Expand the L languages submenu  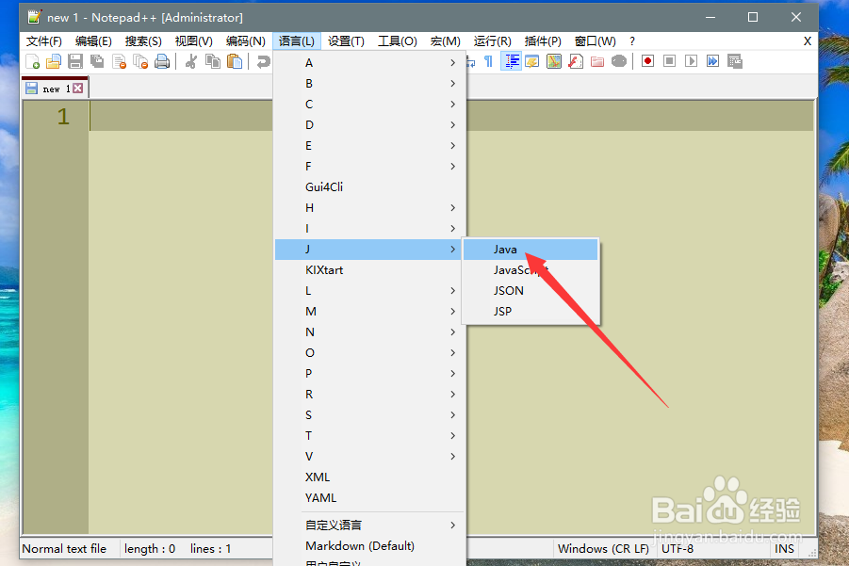(x=369, y=291)
